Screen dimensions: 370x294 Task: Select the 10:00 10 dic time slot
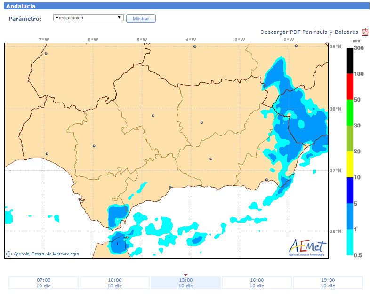point(115,283)
